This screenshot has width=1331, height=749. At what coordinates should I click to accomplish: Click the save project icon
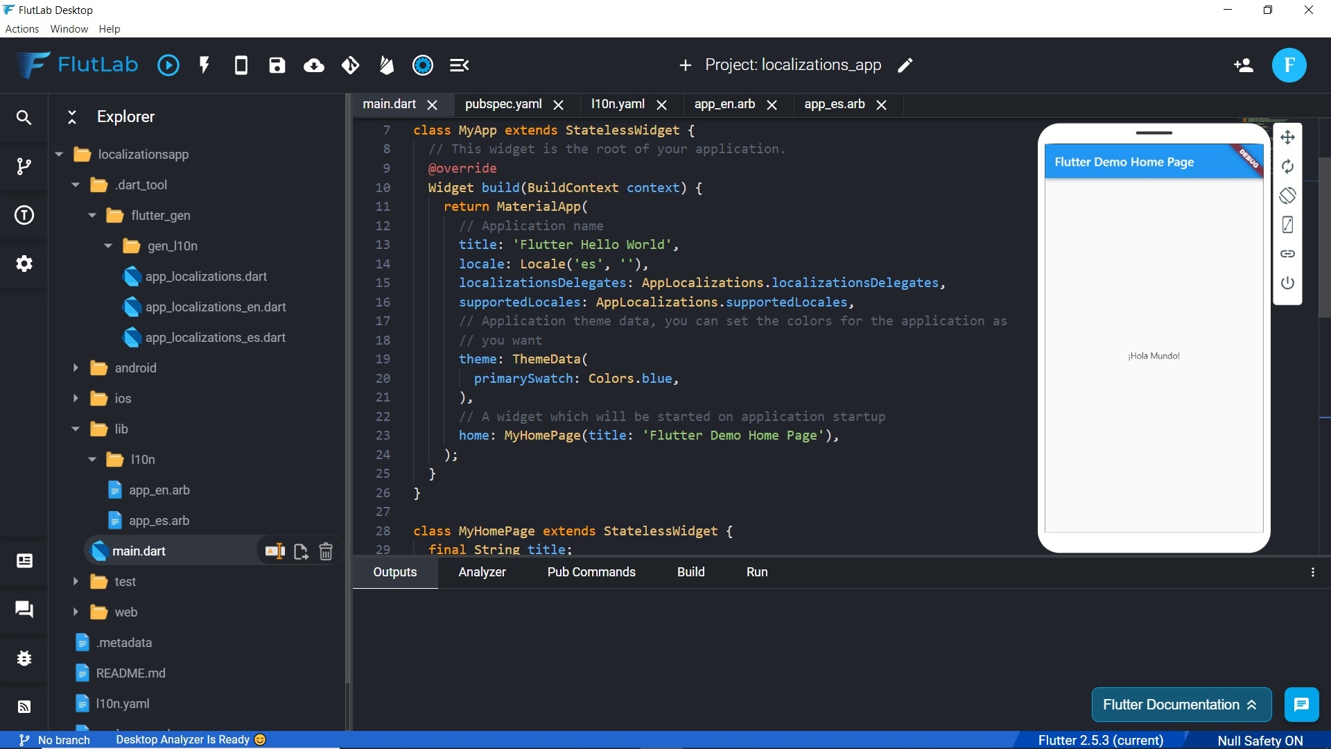tap(277, 65)
